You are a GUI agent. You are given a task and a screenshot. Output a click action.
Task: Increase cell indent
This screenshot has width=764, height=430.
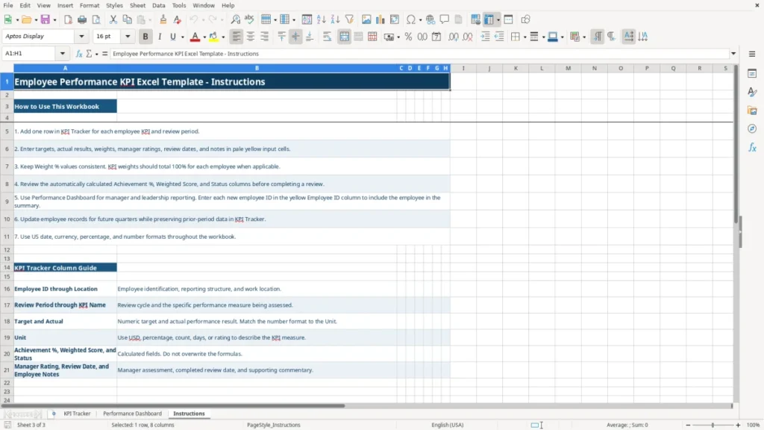485,37
